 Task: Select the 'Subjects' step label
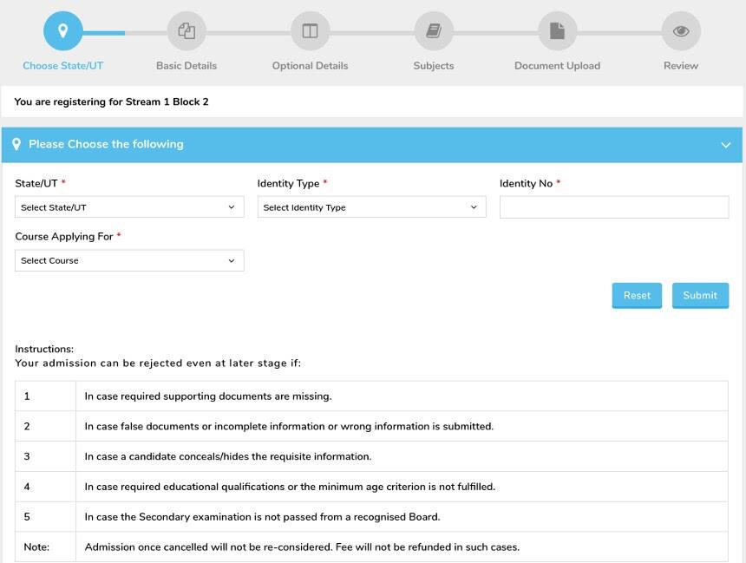point(434,66)
